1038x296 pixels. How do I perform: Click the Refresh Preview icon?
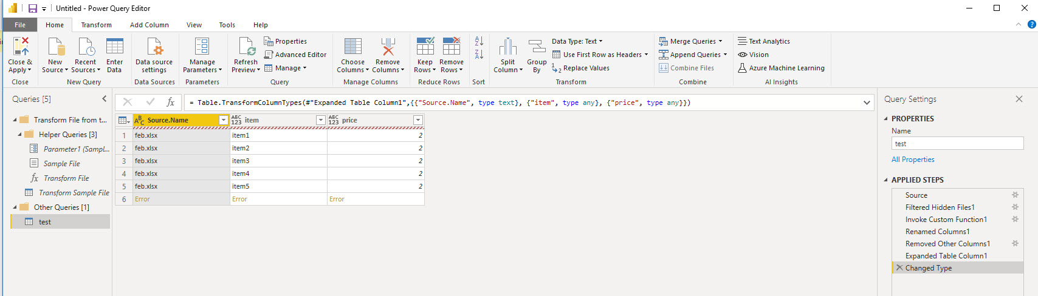(247, 47)
